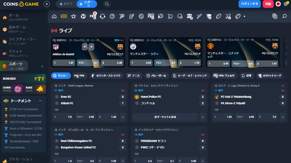Select the table tennis paddle icon

[x=170, y=16]
